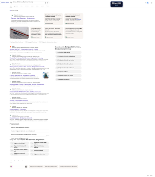Image resolution: width=155 pixels, height=177 pixels.
Task: Open 'Addressing Mail Formats | Campus Mail Services' result link
Action: click(27, 85)
